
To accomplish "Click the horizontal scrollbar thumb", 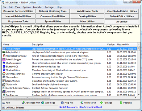I will [x=27, y=98].
